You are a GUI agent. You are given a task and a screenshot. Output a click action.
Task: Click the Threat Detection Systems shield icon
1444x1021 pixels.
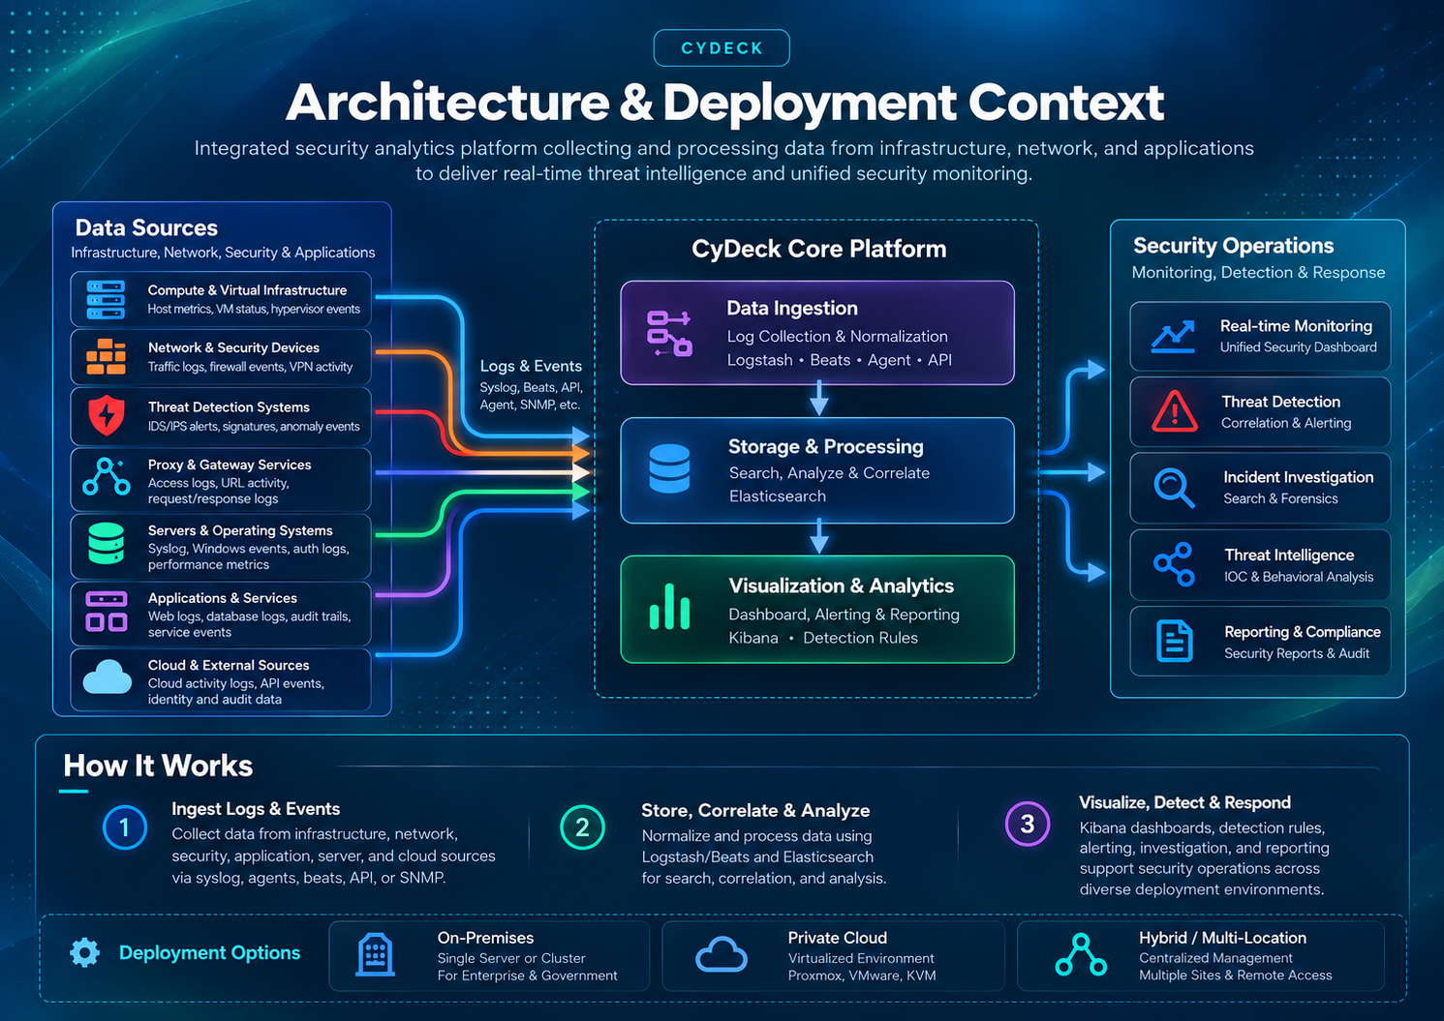point(106,416)
